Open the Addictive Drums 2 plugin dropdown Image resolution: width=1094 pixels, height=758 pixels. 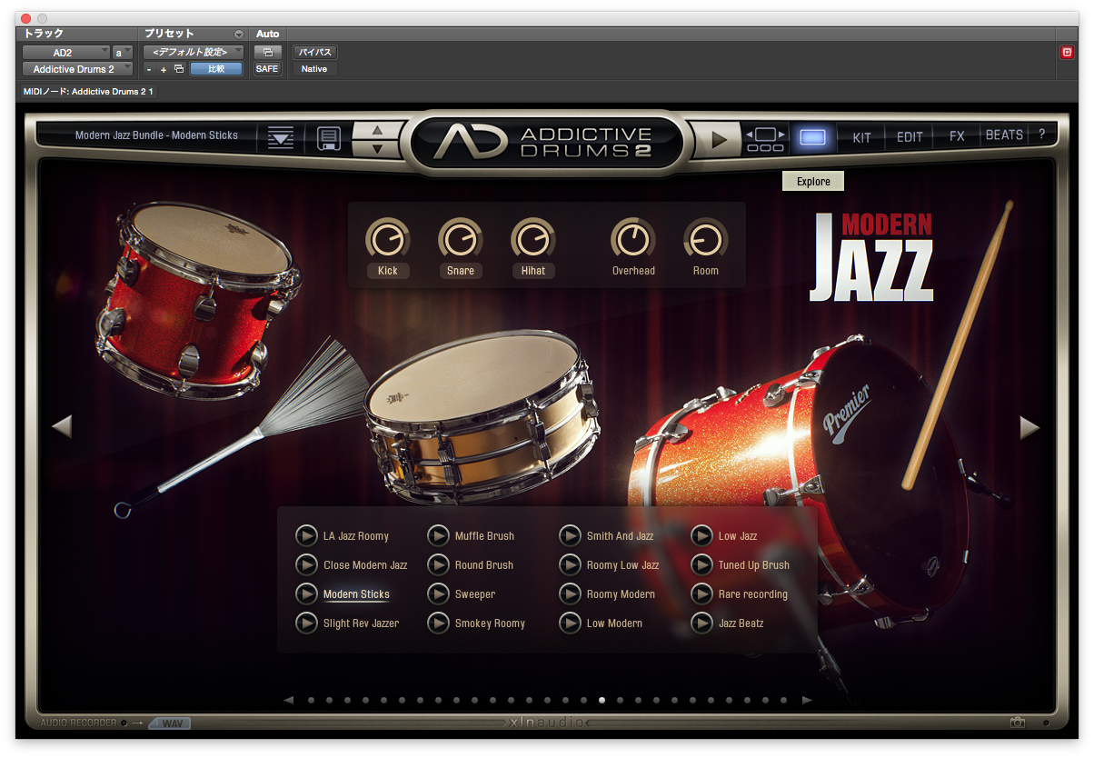click(78, 69)
